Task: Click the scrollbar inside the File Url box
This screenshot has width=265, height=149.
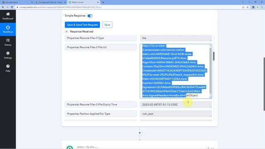Action: [210, 71]
